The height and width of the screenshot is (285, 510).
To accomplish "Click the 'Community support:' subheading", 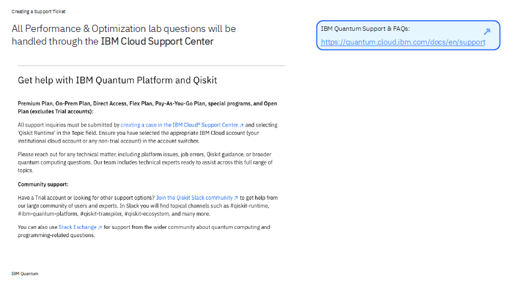I will (43, 184).
